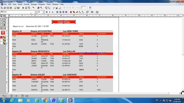Click the 8750 salary total
The height and width of the screenshot is (103, 184).
[x=81, y=46]
